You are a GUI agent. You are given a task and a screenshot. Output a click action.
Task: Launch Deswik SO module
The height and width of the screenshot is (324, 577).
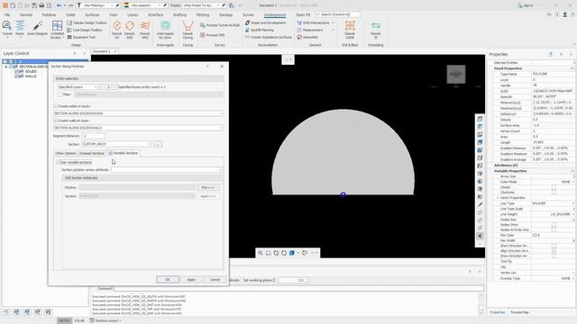point(117,30)
